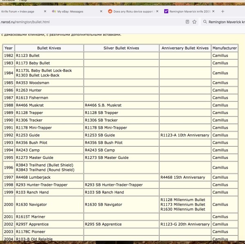Select the R1178C Pioneer cell

pos(49,232)
